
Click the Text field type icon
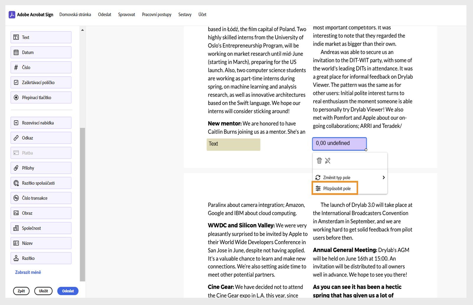16,37
